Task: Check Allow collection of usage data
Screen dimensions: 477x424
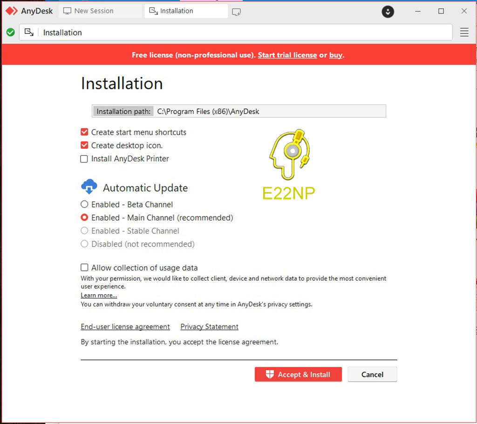Action: pos(84,268)
